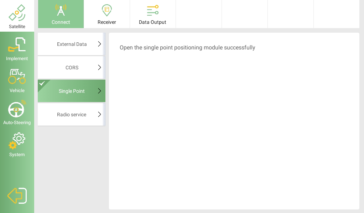
Task: Choose External Data connection mode
Action: pyautogui.click(x=72, y=44)
